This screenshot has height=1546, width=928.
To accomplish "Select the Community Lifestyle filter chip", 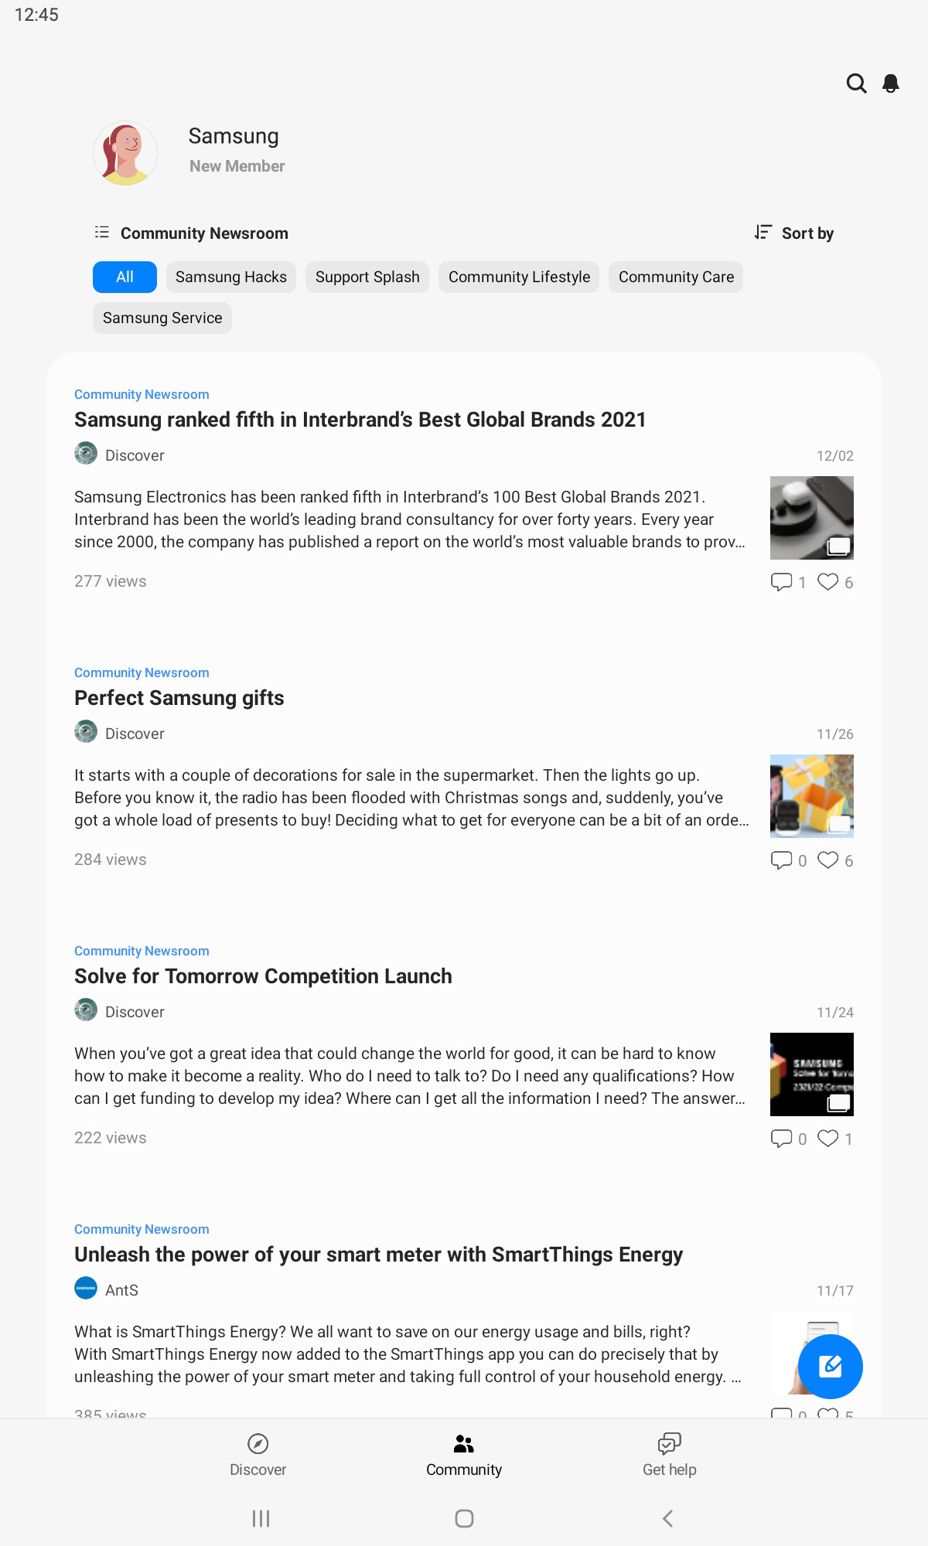I will (519, 277).
